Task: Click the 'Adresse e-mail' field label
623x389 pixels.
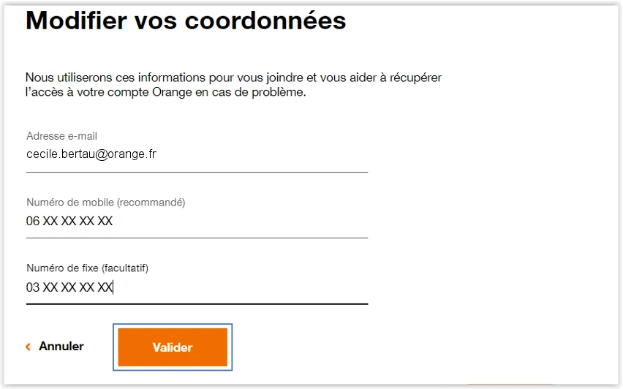Action: (61, 136)
